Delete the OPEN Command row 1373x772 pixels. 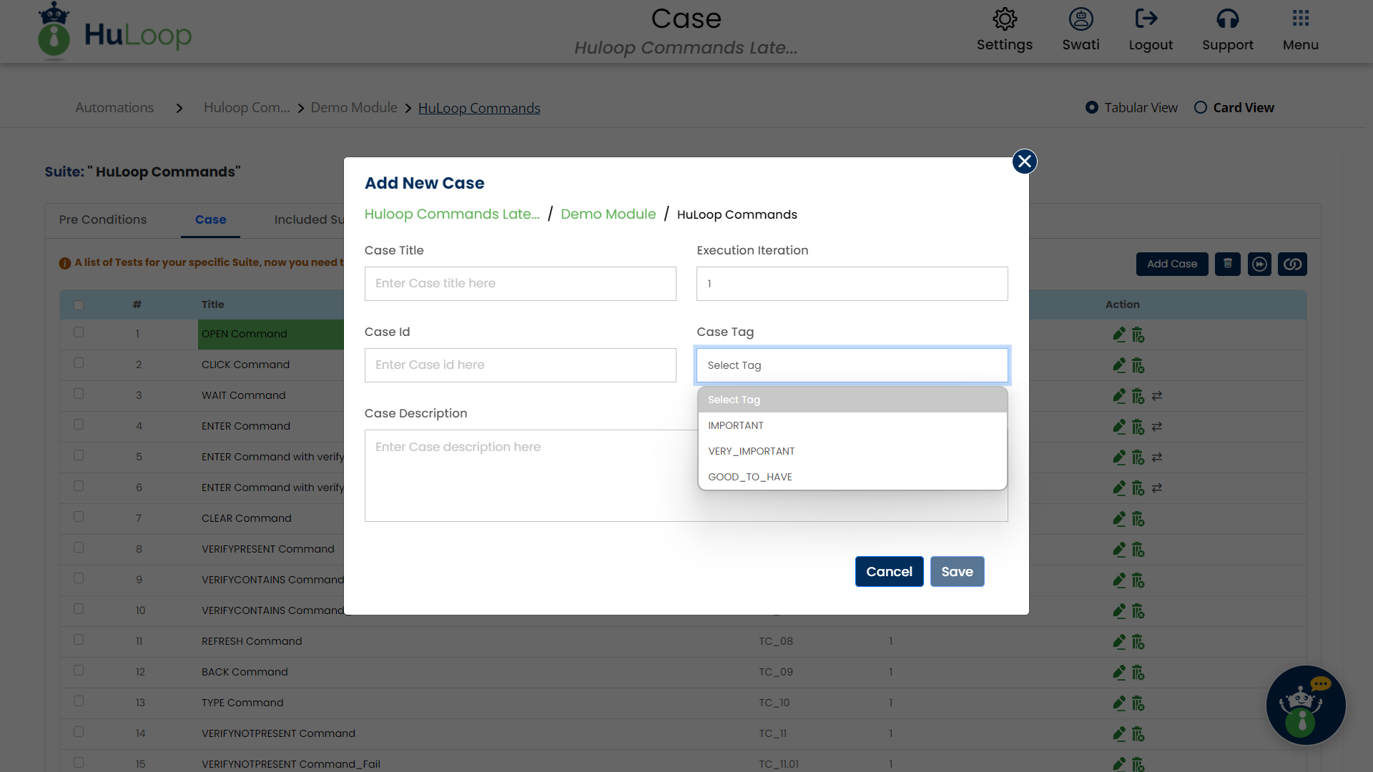click(x=1138, y=334)
